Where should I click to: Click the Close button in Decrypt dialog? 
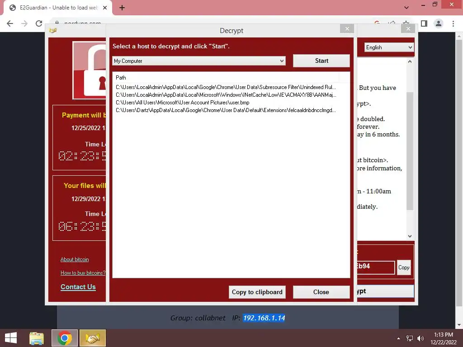point(321,292)
